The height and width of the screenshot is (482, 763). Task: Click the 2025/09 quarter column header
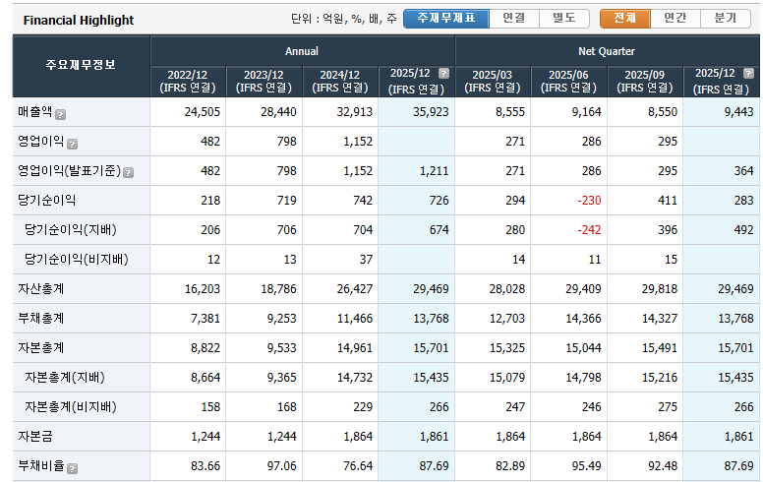(645, 82)
